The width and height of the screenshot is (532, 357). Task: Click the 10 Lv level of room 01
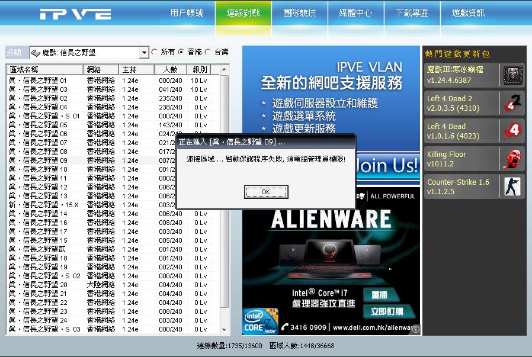coord(199,81)
